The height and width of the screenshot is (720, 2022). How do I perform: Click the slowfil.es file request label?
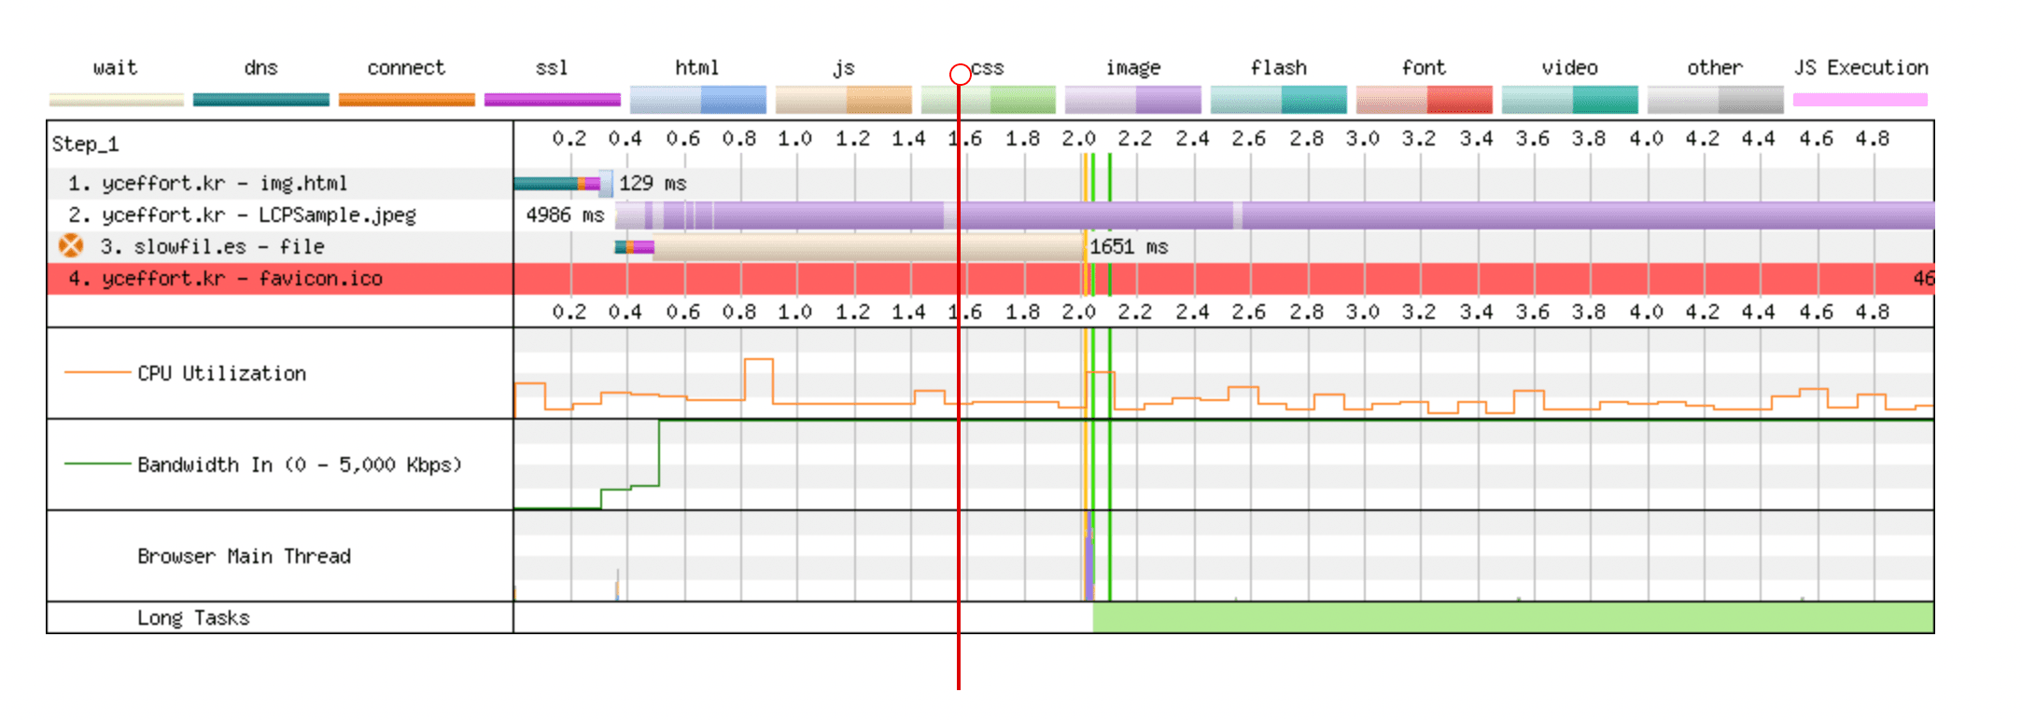click(x=212, y=247)
